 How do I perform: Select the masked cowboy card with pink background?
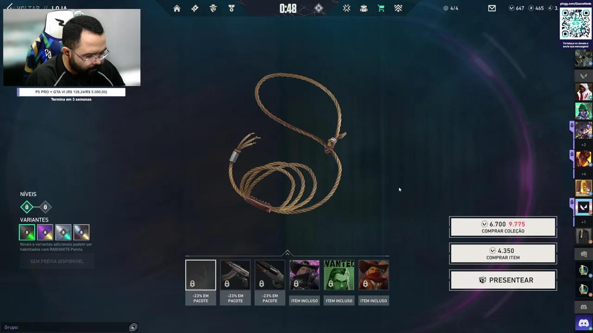pyautogui.click(x=304, y=275)
